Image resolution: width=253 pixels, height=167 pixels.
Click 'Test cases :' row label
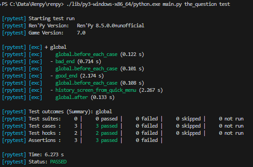tap(45, 126)
